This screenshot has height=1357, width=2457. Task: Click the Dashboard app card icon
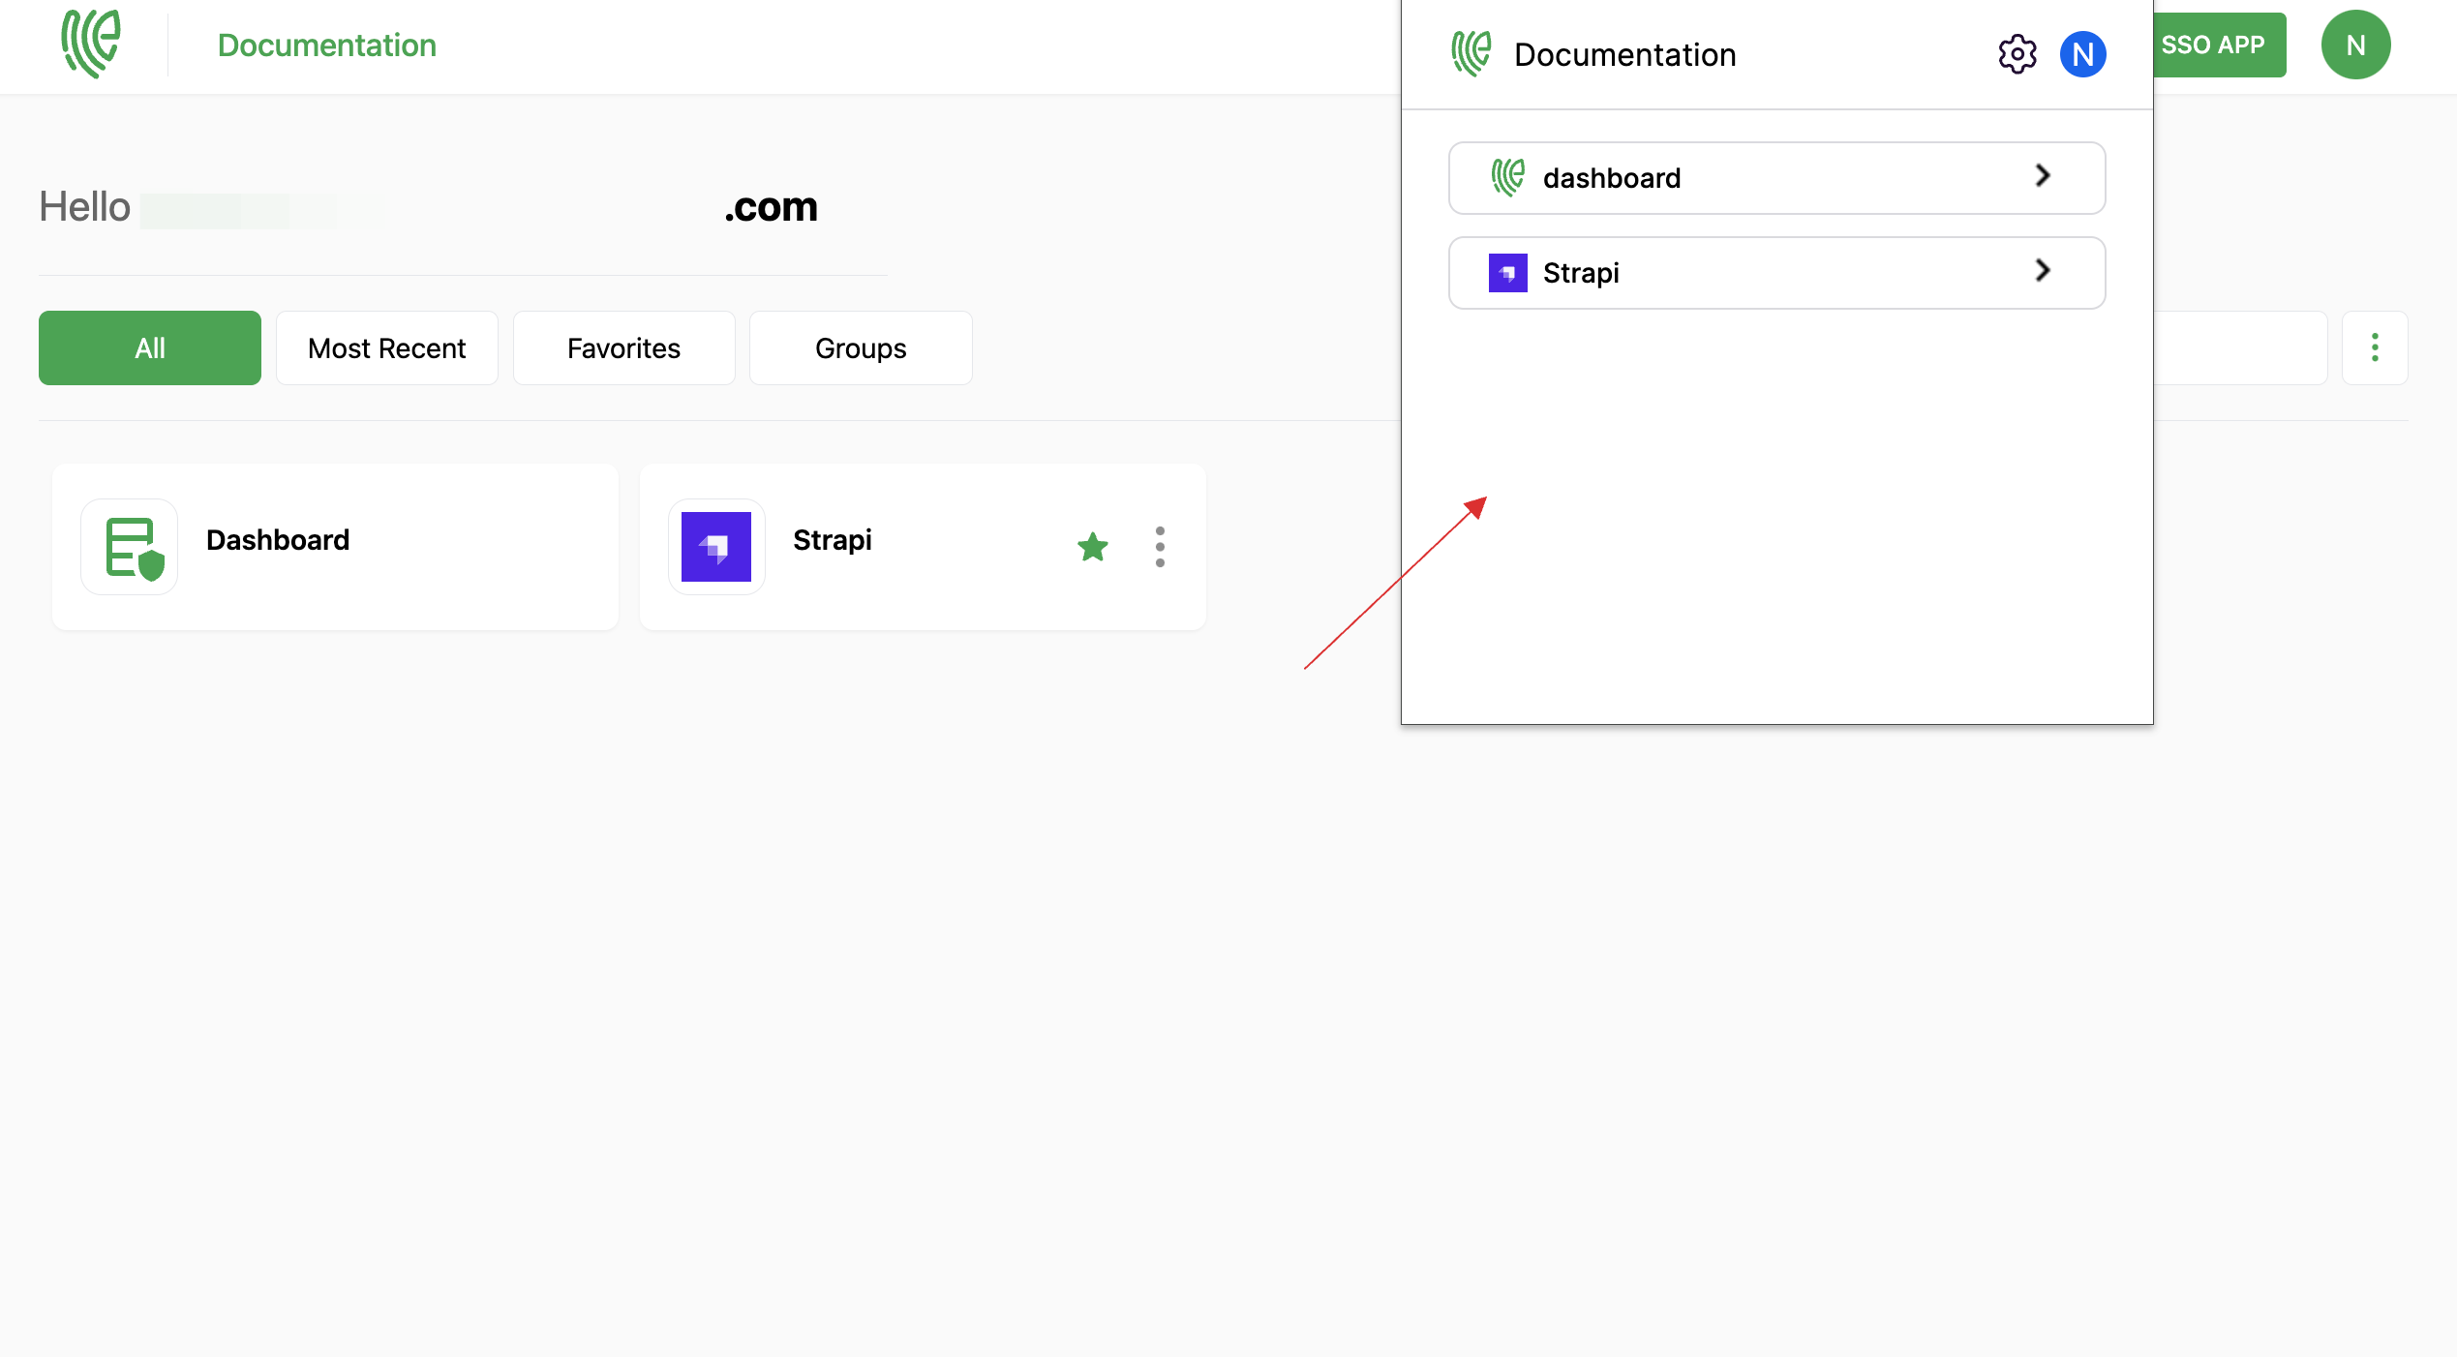point(130,547)
